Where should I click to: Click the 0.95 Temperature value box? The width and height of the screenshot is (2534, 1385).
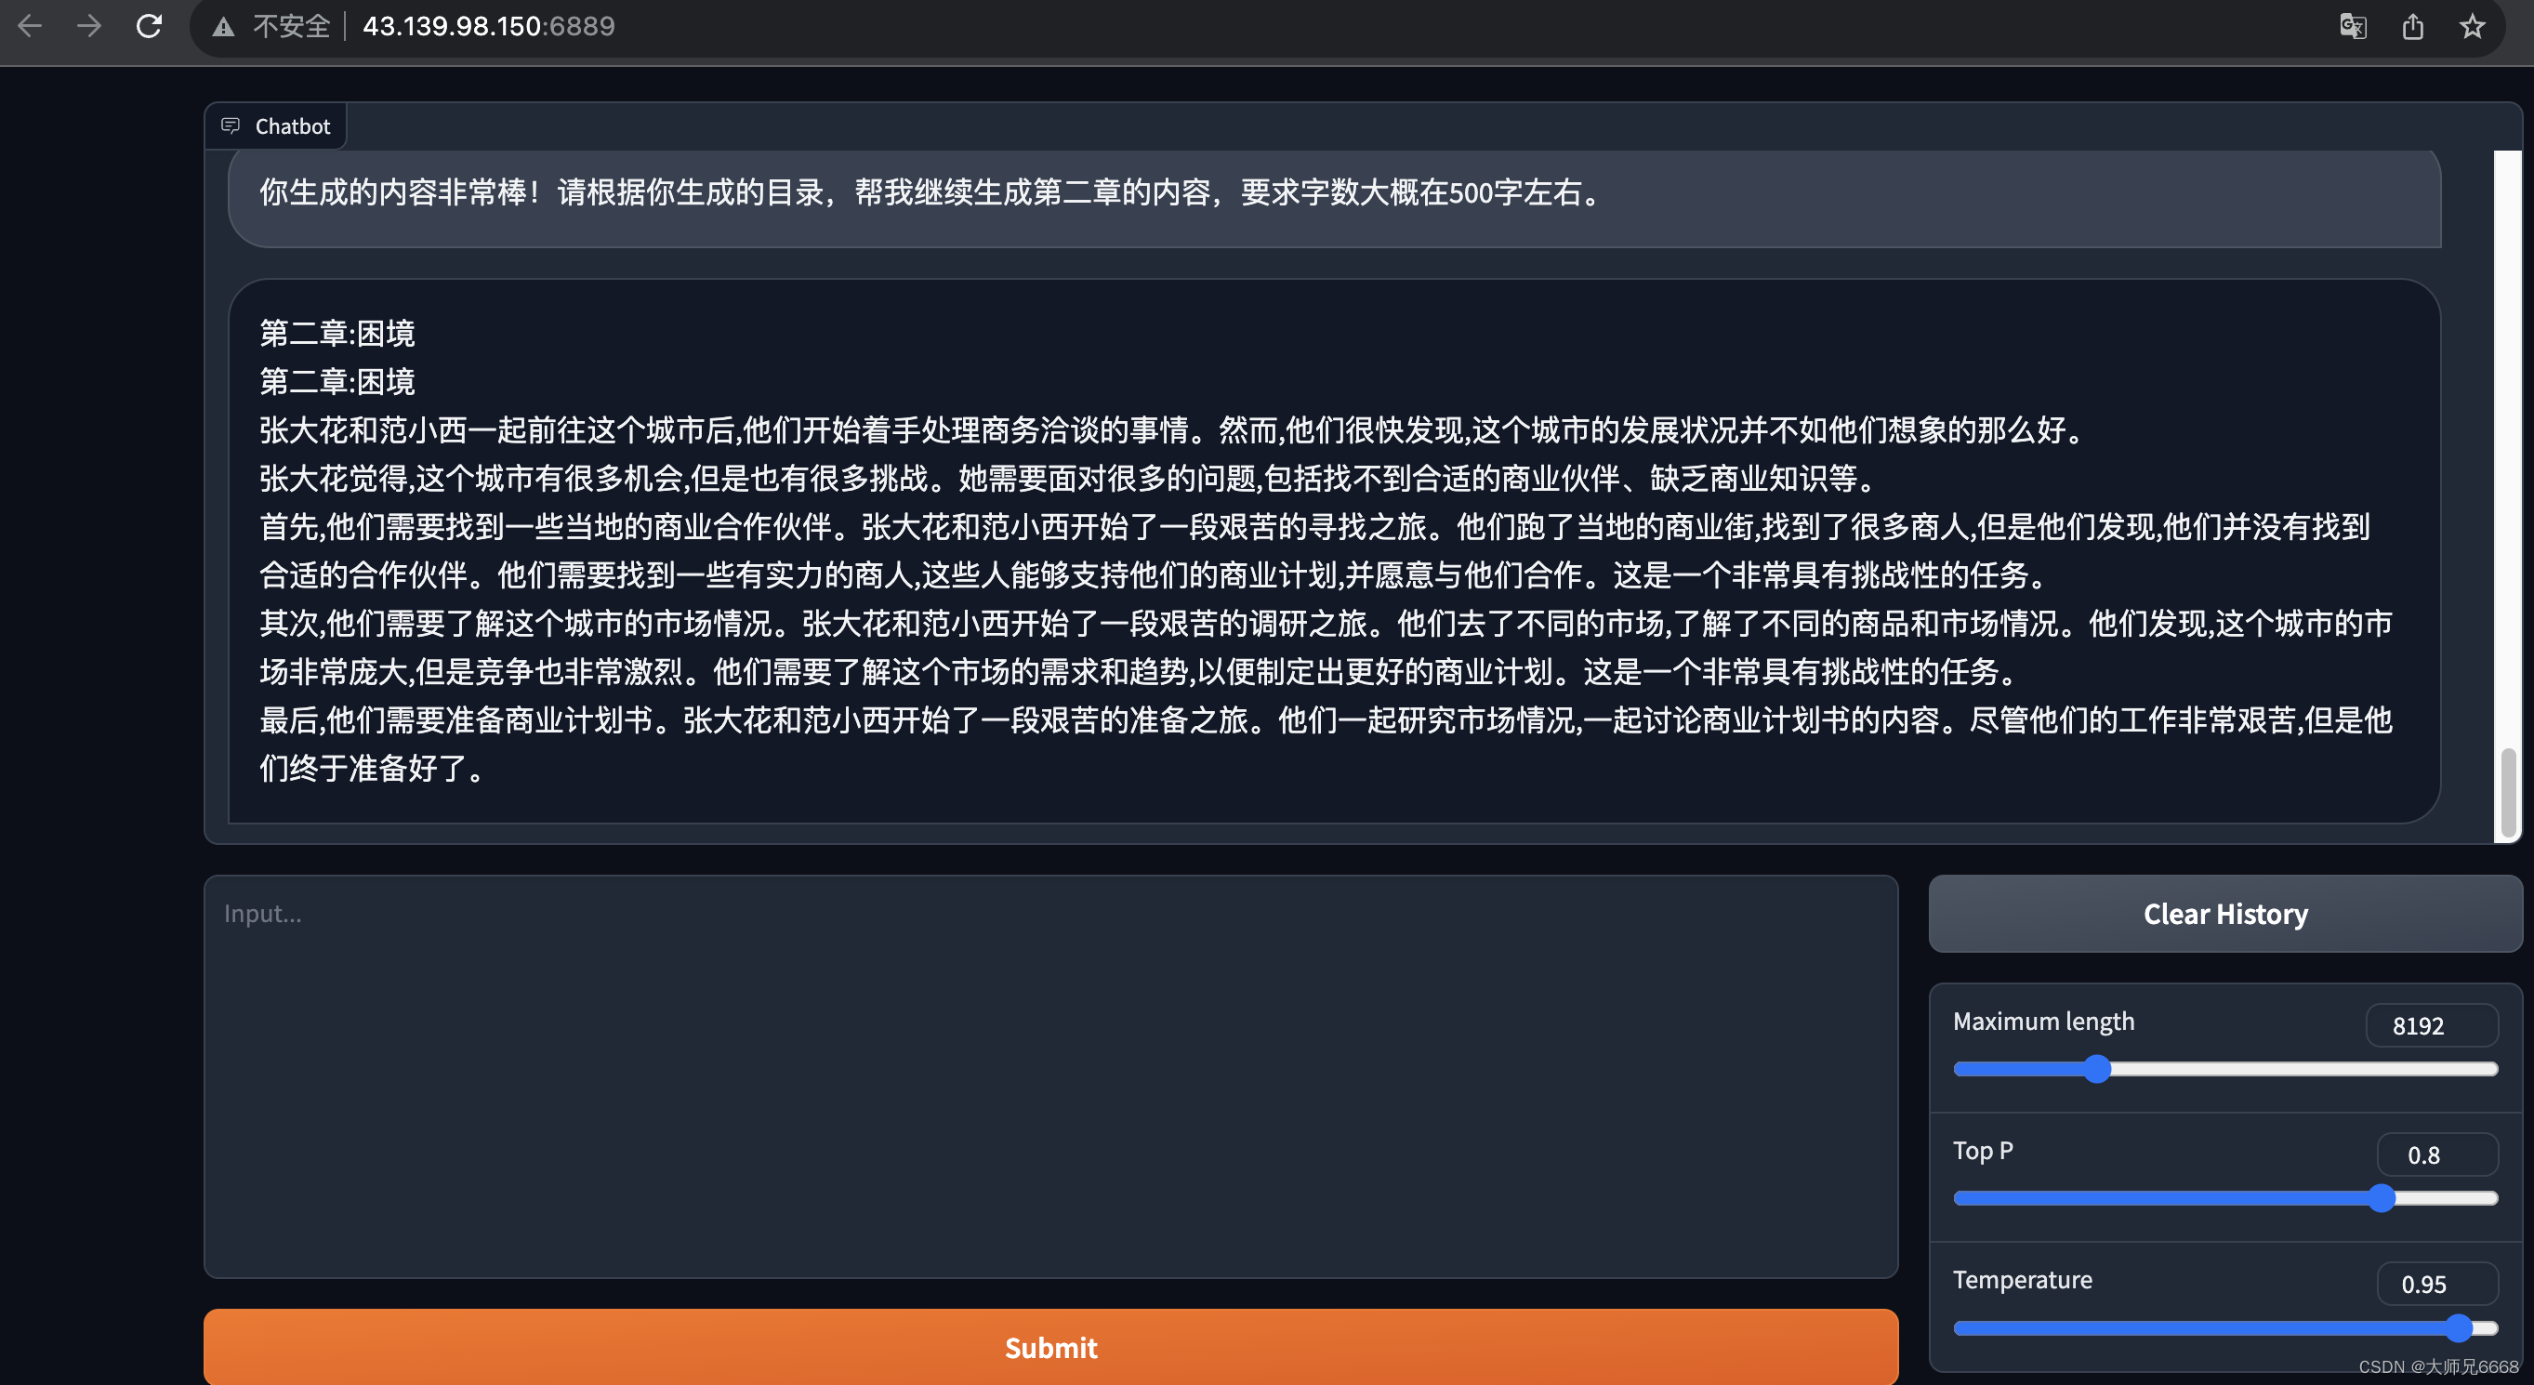[2436, 1284]
